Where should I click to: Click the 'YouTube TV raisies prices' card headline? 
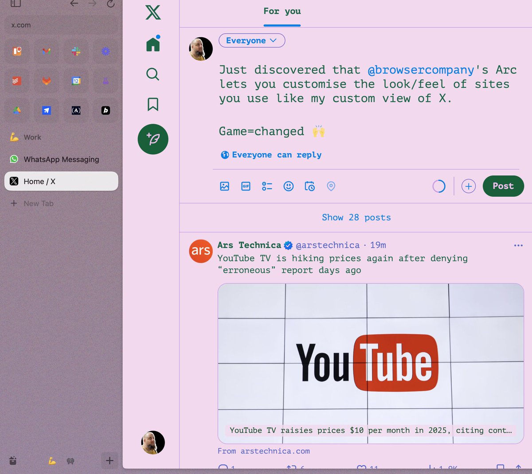pyautogui.click(x=371, y=430)
